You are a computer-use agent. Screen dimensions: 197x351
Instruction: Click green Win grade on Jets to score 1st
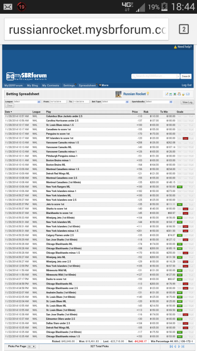pos(179,204)
